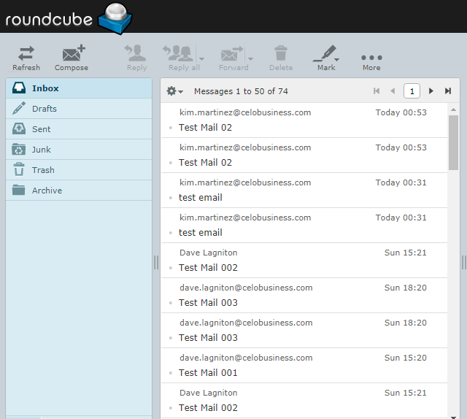Open the Junk folder
Image resolution: width=467 pixels, height=419 pixels.
(79, 150)
